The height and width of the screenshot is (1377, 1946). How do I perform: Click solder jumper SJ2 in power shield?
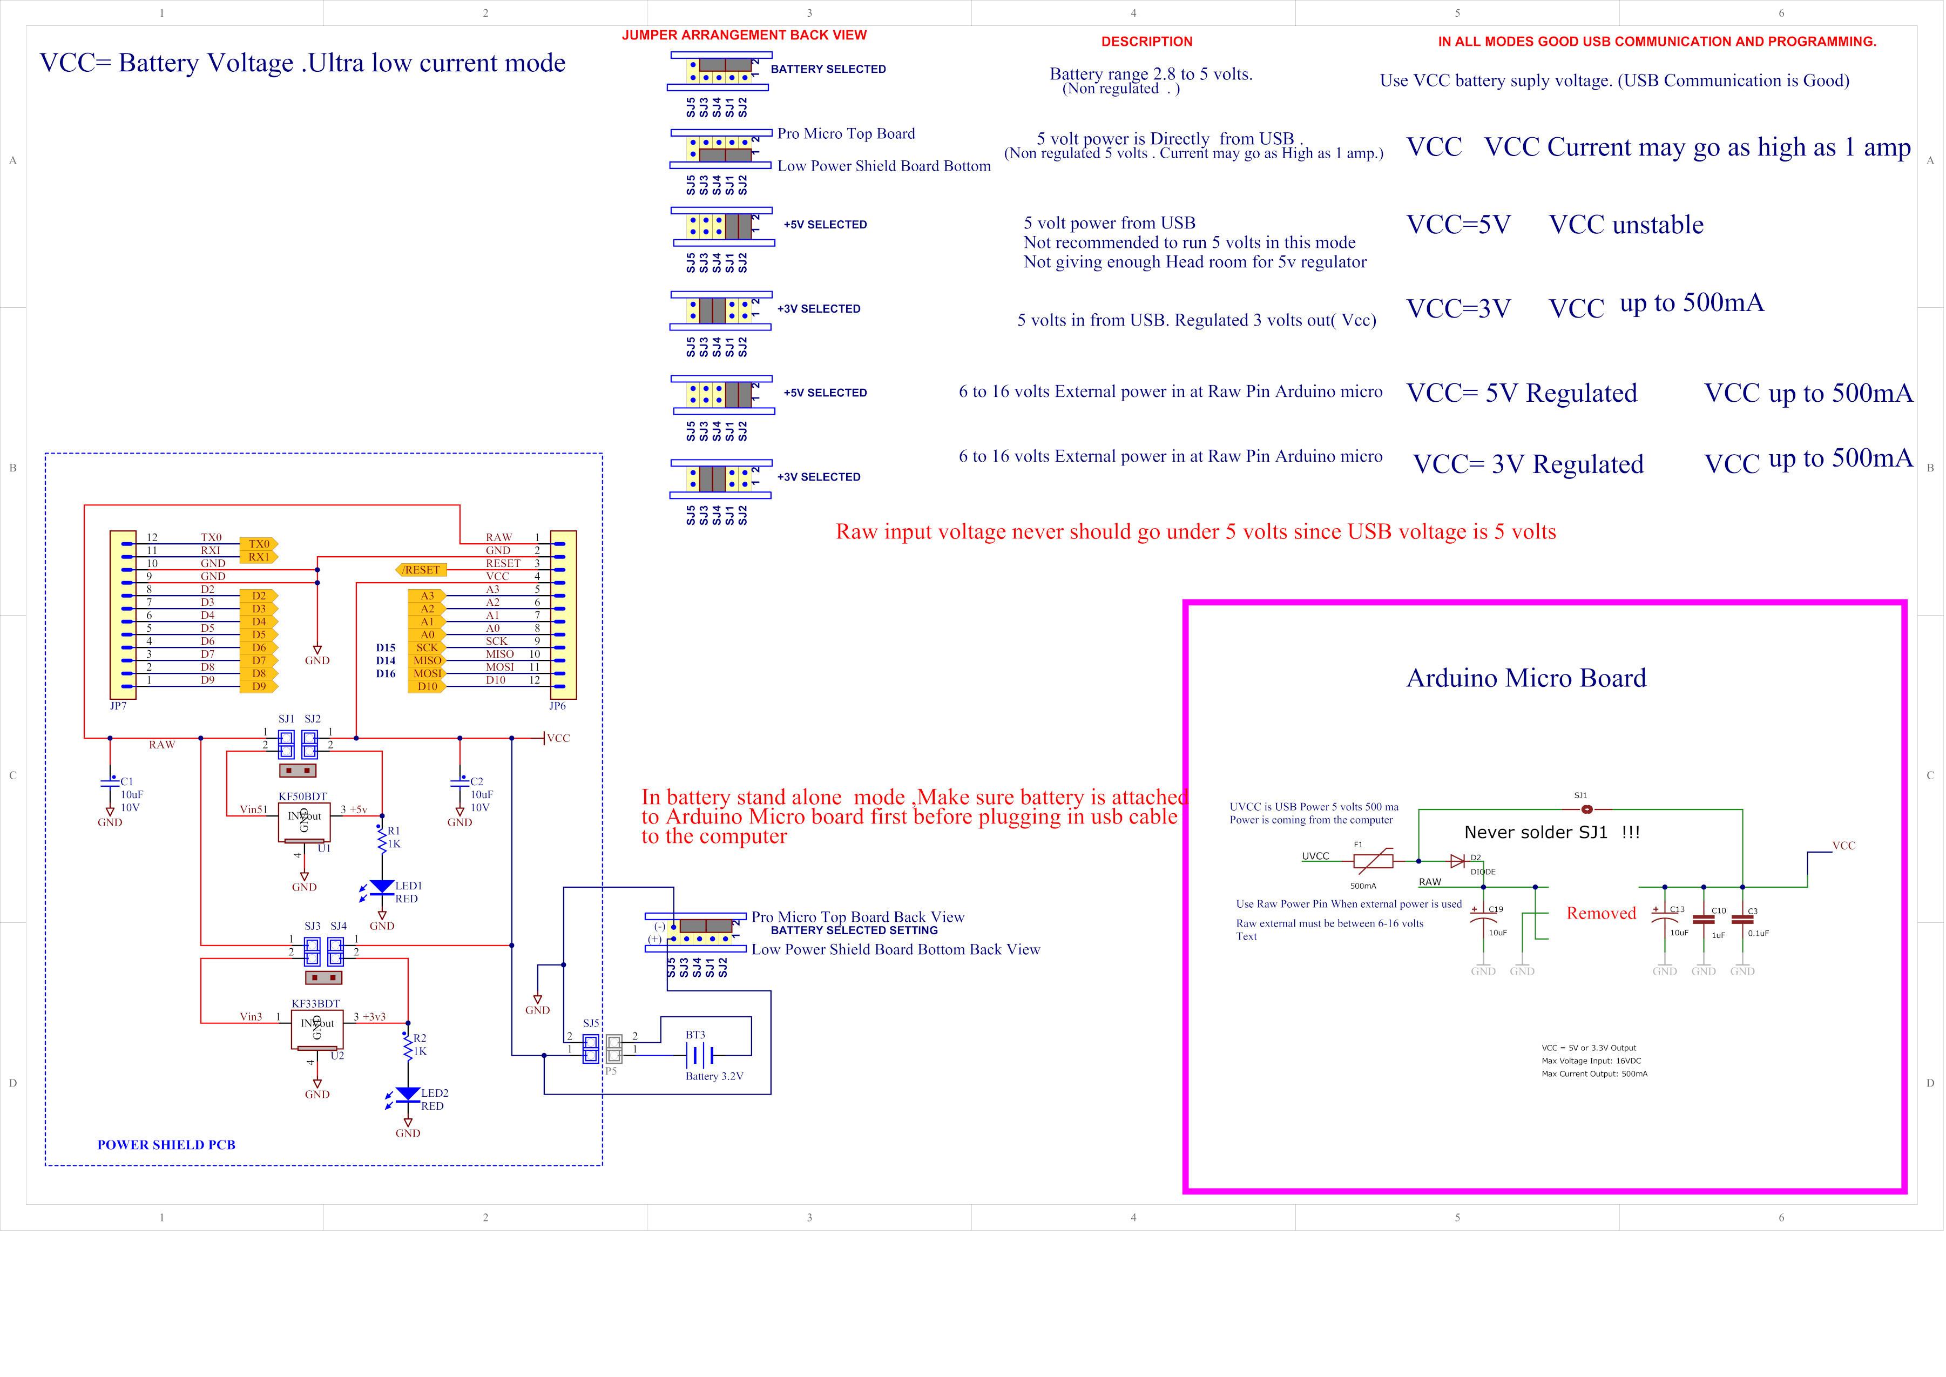click(x=310, y=744)
